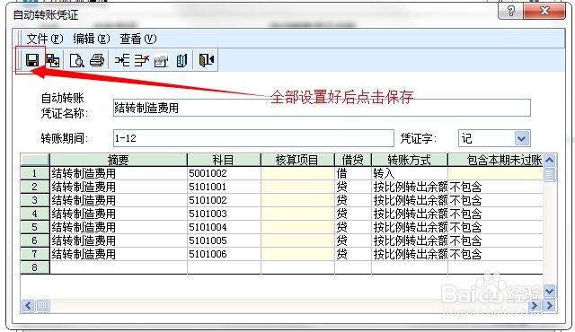Click 按比例转出余额 in the 5101002 row
575x332 pixels.
[x=410, y=200]
